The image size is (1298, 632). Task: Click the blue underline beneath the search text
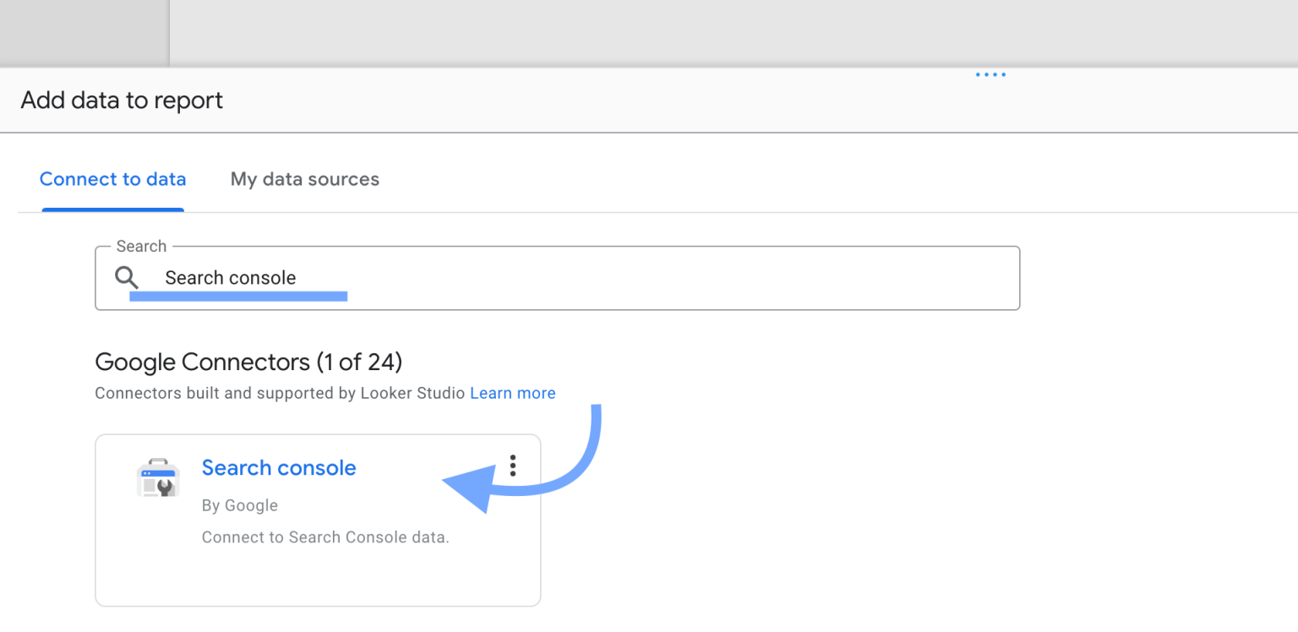(238, 296)
